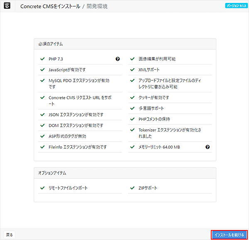Viewport: 249px width, 240px height.
Task: Click checkmark beside Fileinfo エクステンション
Action: (x=42, y=147)
